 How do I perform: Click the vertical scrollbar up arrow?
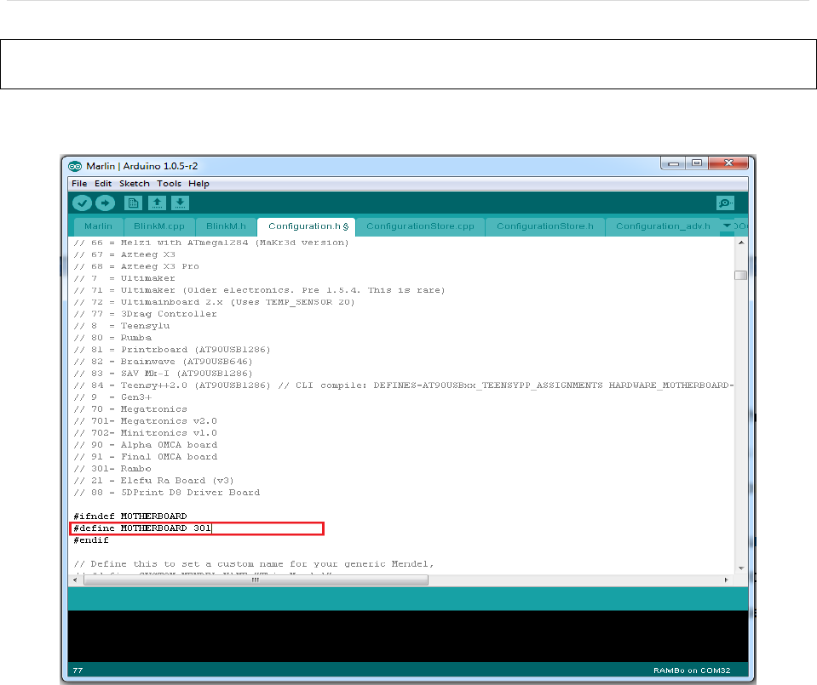tap(741, 243)
